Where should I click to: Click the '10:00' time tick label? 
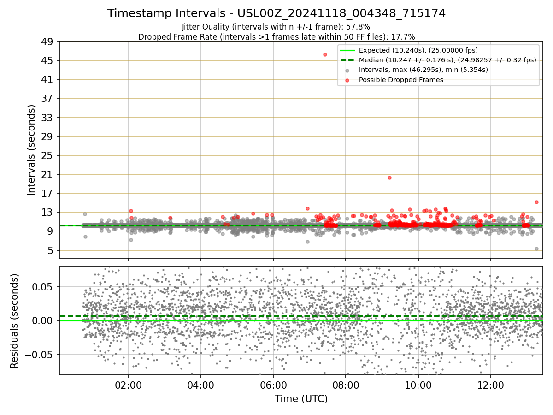(418, 385)
